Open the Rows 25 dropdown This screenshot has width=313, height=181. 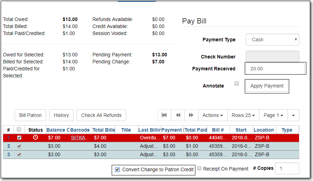point(243,115)
